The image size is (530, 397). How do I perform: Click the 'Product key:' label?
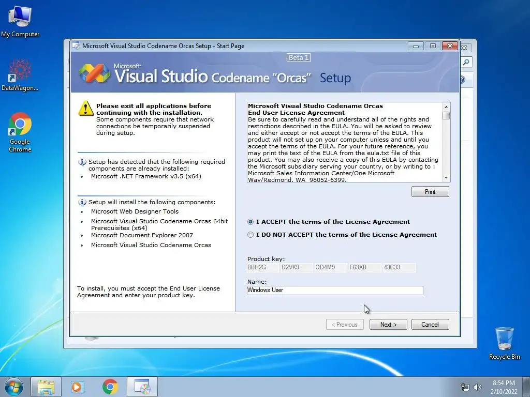[x=266, y=259]
